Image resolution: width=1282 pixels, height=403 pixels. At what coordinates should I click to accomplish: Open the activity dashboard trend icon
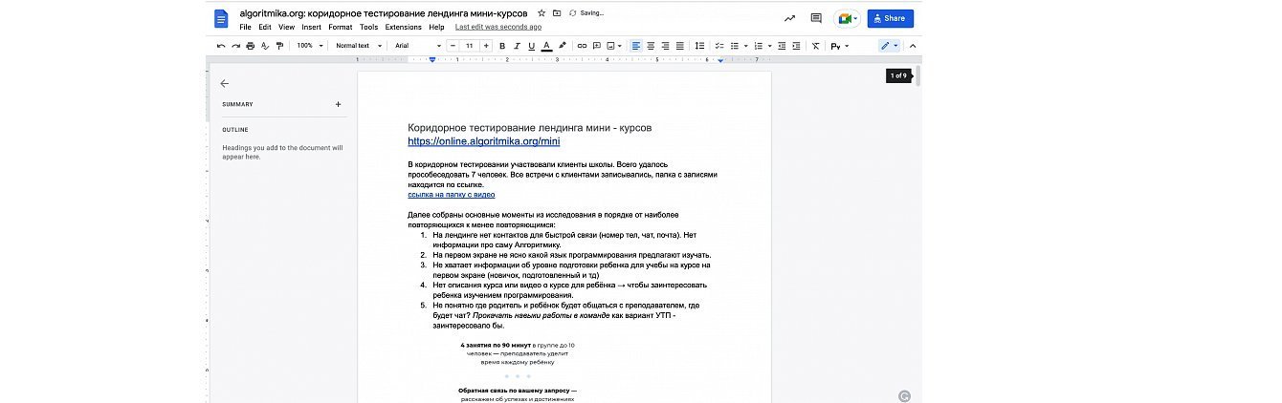tap(789, 18)
